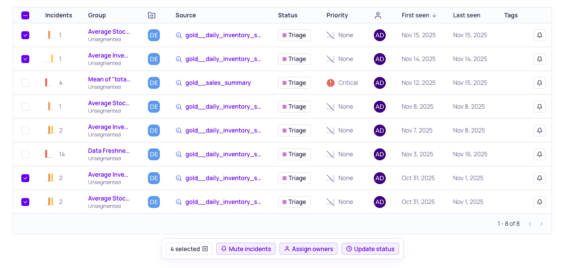This screenshot has height=268, width=561.
Task: Open Triage status in first-seen Nov 8 row
Action: click(x=294, y=107)
